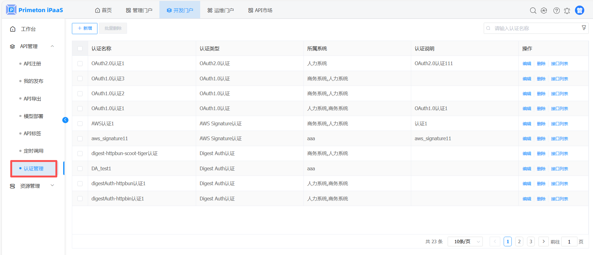Open the notifications bell icon

(567, 11)
